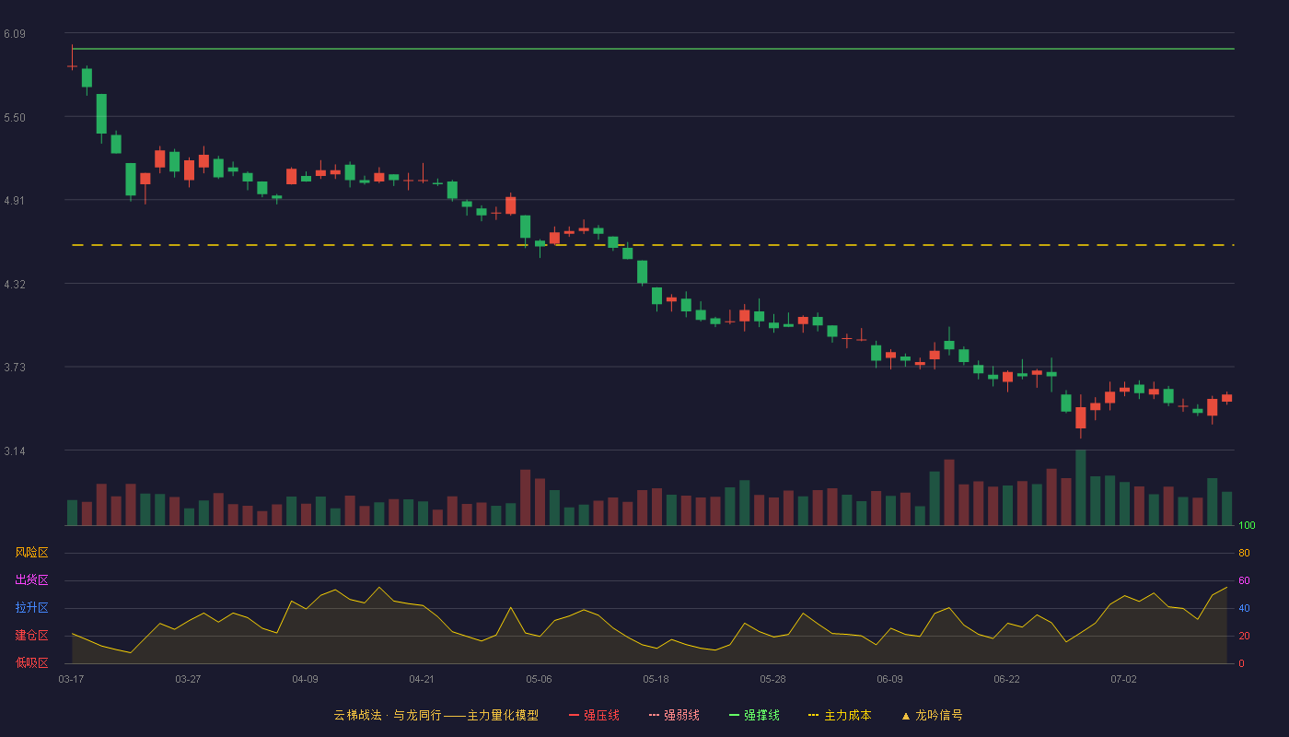Click the 05-28 date label
Viewport: 1289px width, 737px height.
pos(772,679)
